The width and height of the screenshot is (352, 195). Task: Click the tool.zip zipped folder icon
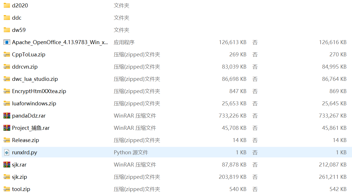7,189
